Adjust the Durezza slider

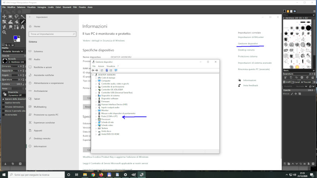tap(13, 84)
